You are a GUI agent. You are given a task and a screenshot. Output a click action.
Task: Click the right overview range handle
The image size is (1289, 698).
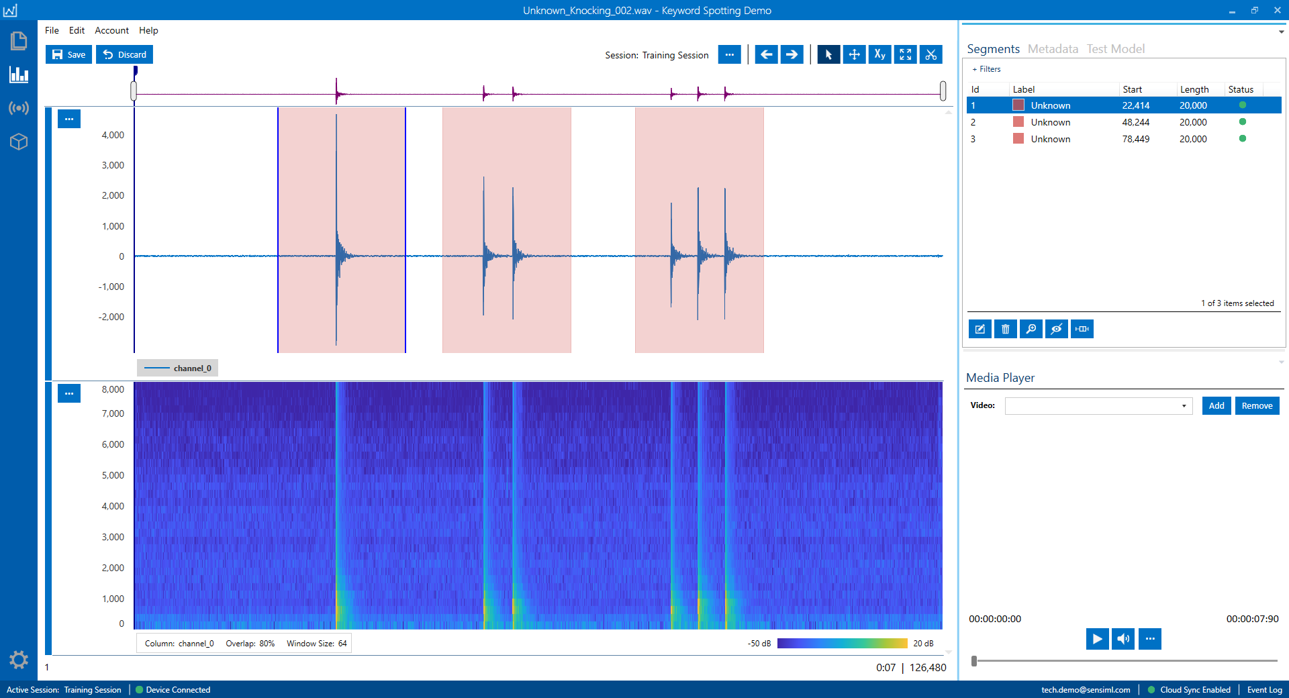coord(943,91)
